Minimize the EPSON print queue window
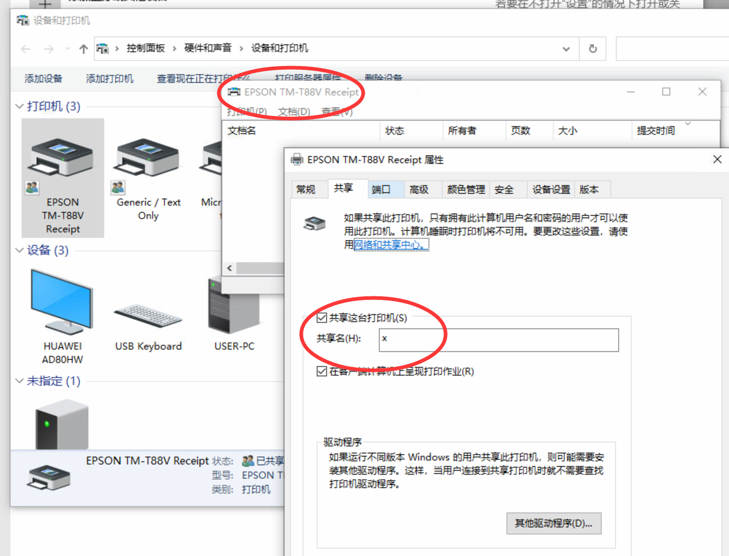The width and height of the screenshot is (729, 556). (631, 92)
